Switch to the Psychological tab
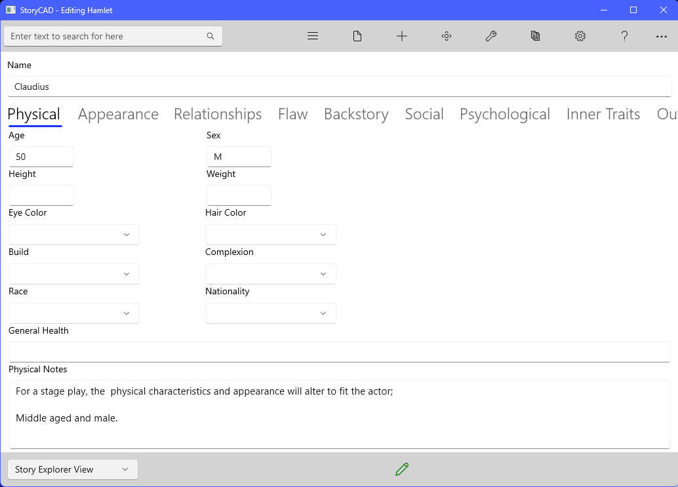Screen dimensions: 678x487 505,115
